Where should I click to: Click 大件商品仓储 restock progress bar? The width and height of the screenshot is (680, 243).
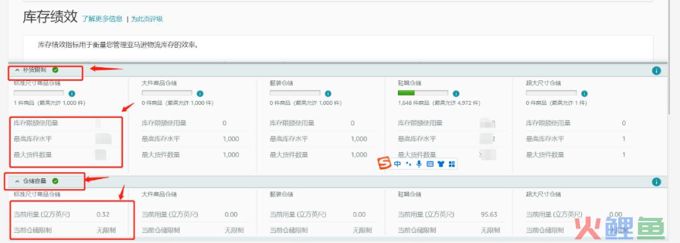[x=167, y=93]
